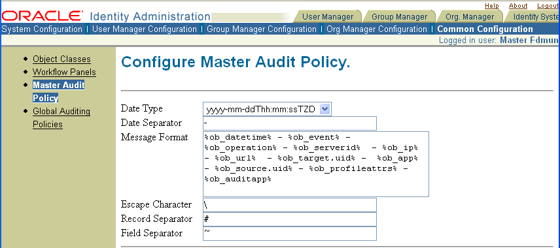Open Org Manager Configuration menu item
Image resolution: width=560 pixels, height=248 pixels.
pos(377,29)
